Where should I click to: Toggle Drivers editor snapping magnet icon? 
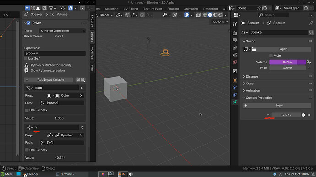tap(71, 8)
